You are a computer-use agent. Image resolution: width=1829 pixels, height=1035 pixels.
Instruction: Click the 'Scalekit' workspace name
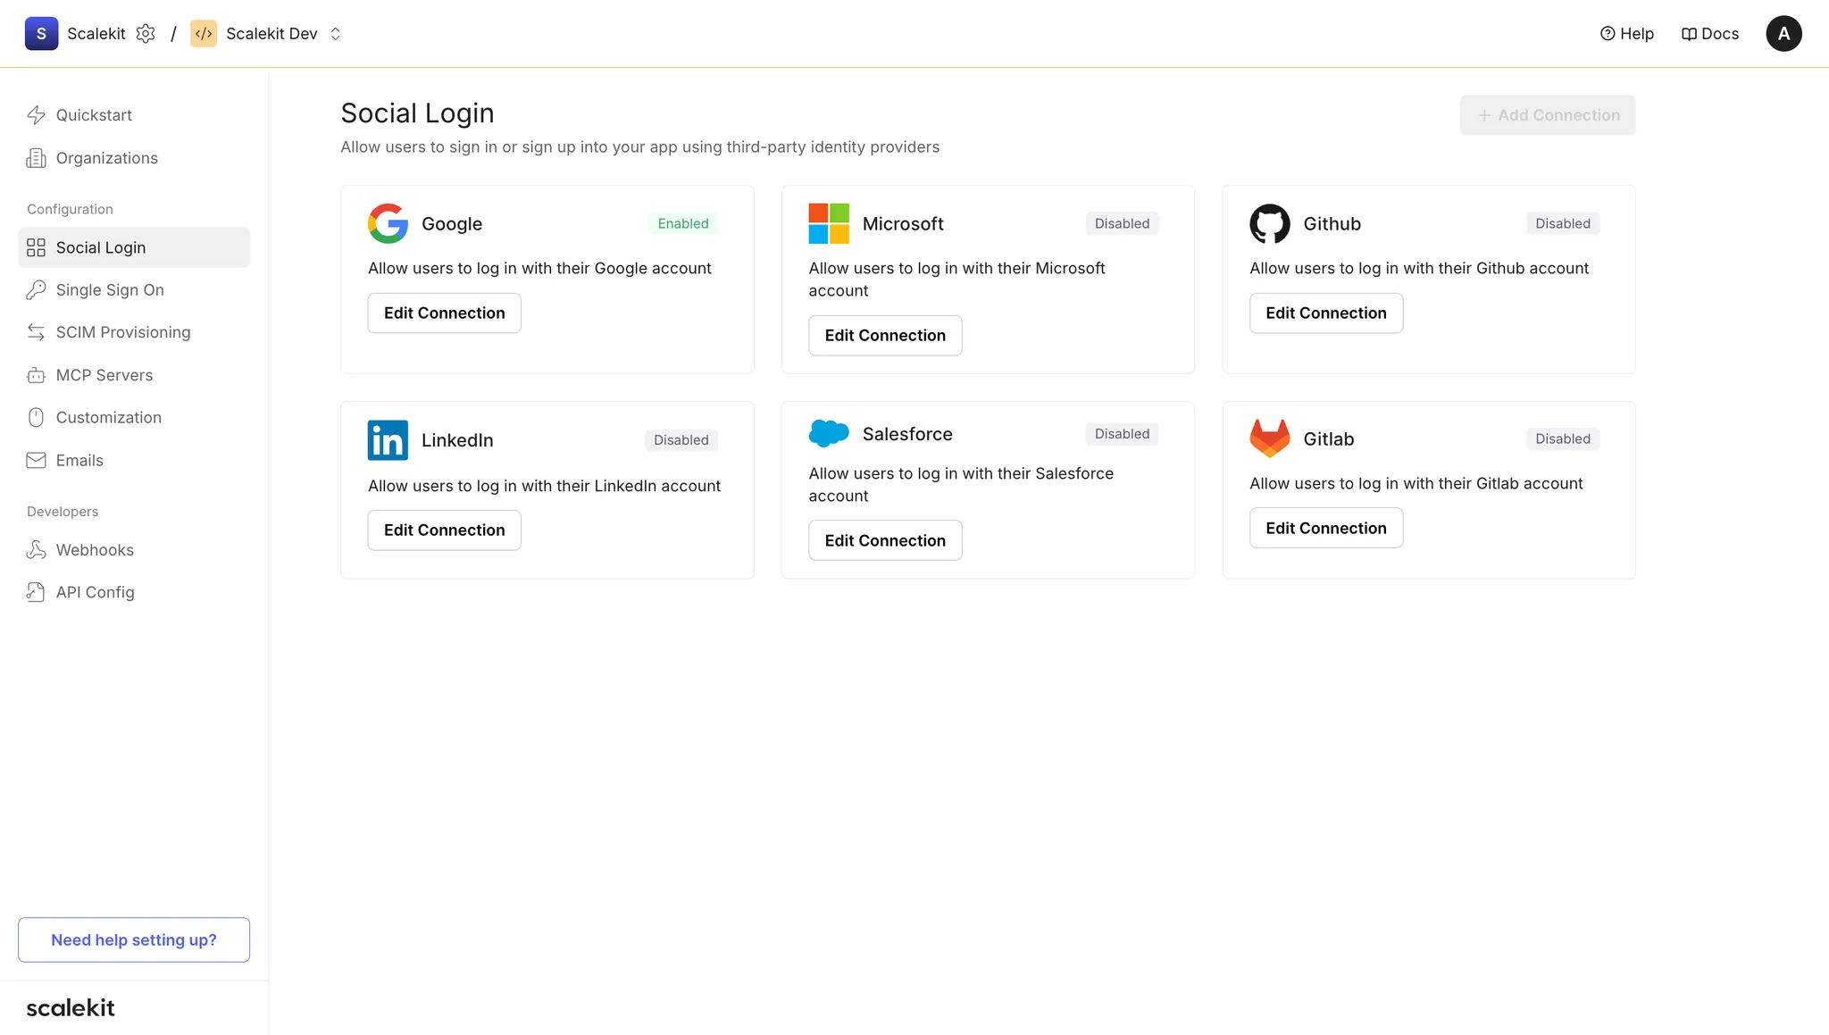tap(96, 34)
